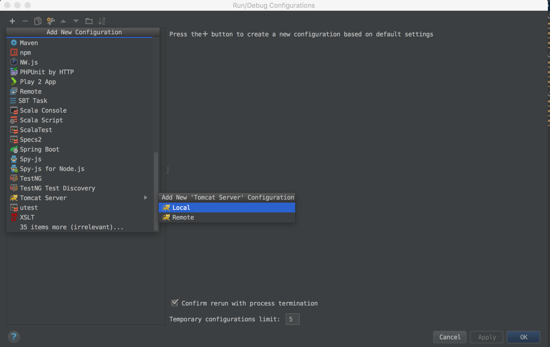Click the Maven gear icon

point(14,43)
